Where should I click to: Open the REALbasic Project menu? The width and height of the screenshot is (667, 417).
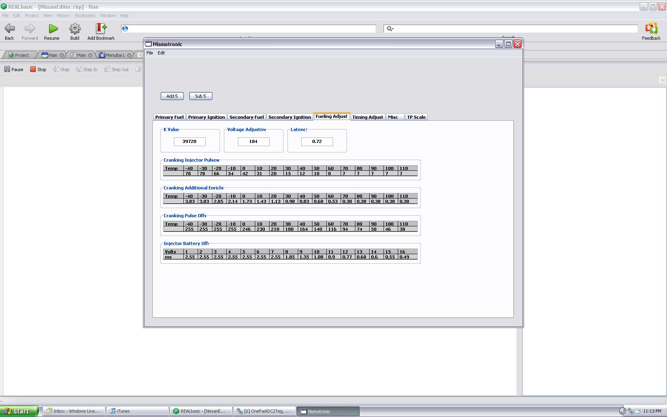[x=32, y=15]
